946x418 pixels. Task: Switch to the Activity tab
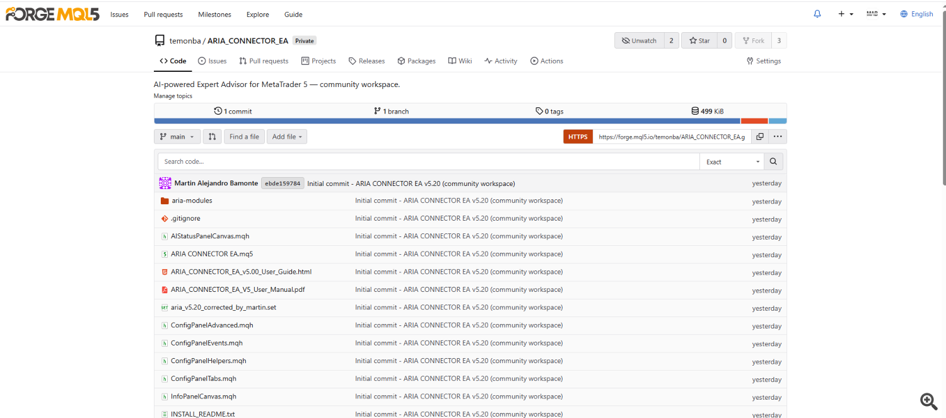(501, 61)
